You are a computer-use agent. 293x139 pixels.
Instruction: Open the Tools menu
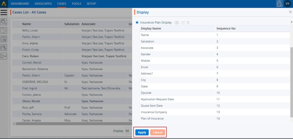click(x=76, y=4)
